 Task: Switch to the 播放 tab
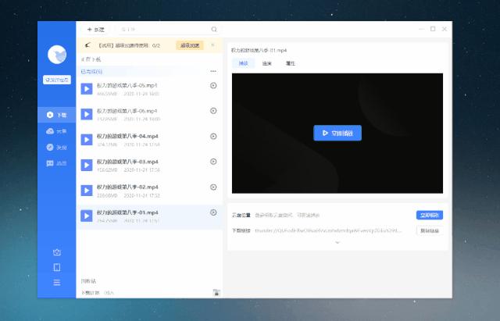(243, 63)
